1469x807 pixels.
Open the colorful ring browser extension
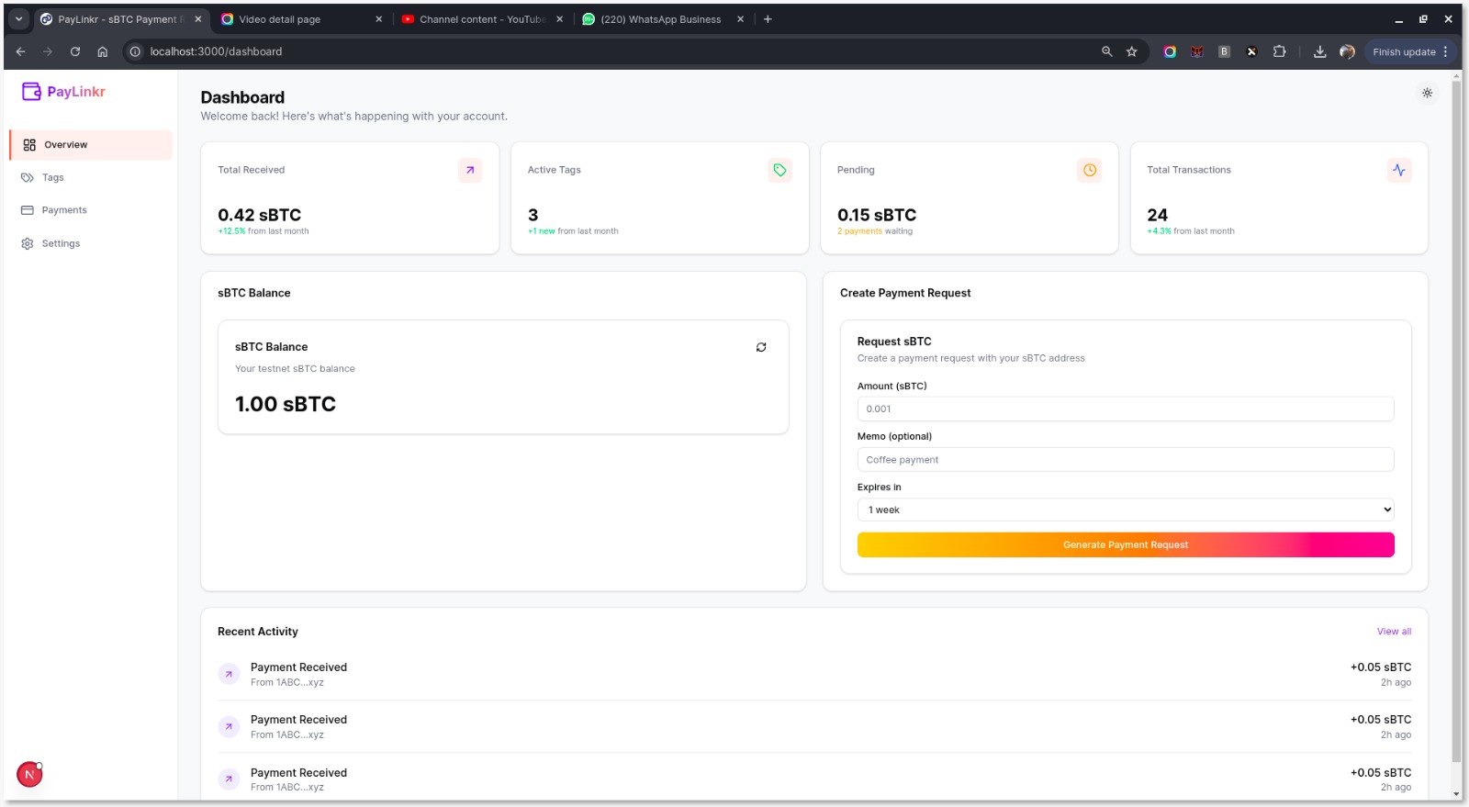1170,51
